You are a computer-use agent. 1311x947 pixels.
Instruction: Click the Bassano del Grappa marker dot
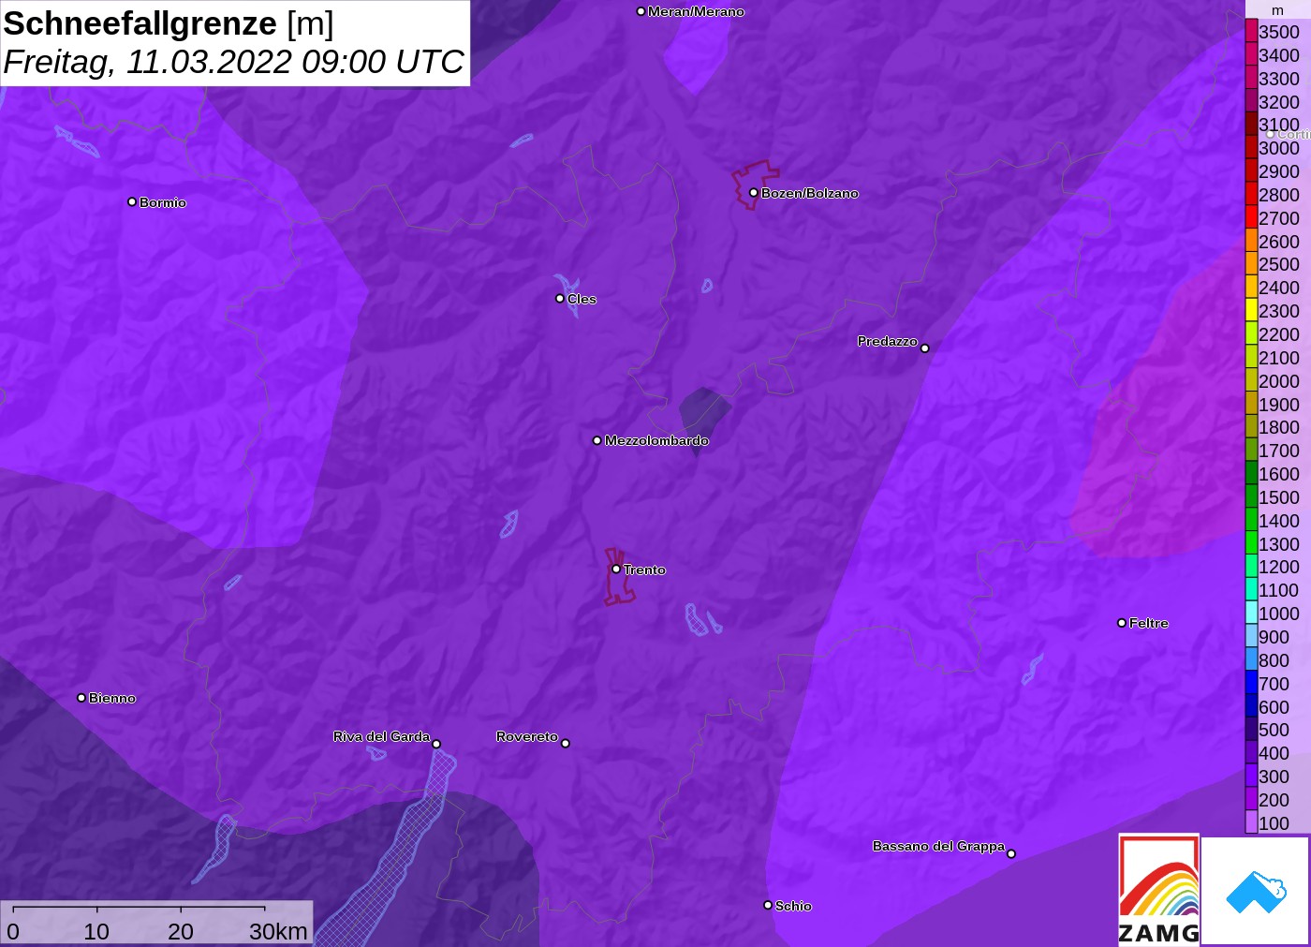(x=1011, y=853)
